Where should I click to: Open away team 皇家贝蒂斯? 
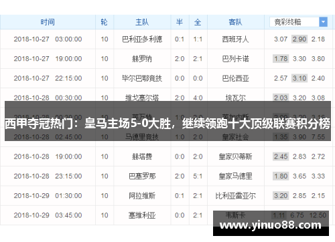click(235, 156)
